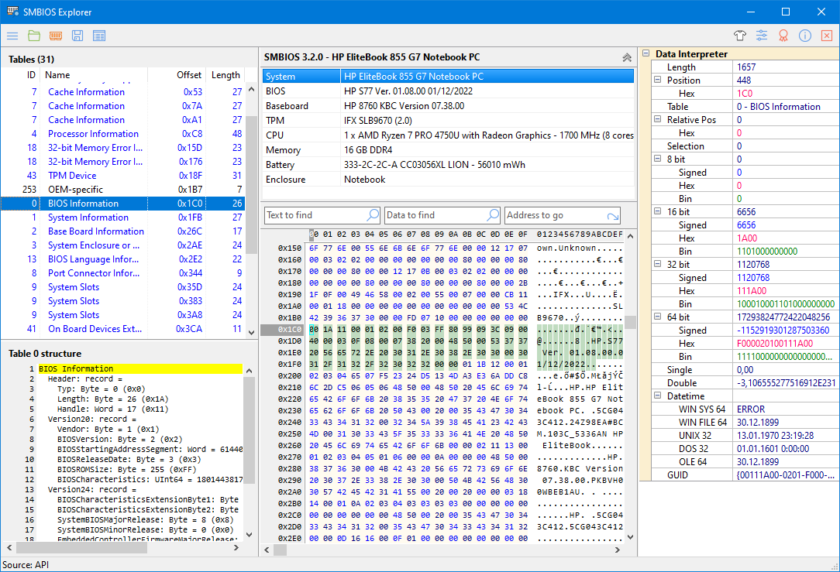Click magnifier icon in Text to find
The width and height of the screenshot is (840, 572).
(372, 215)
